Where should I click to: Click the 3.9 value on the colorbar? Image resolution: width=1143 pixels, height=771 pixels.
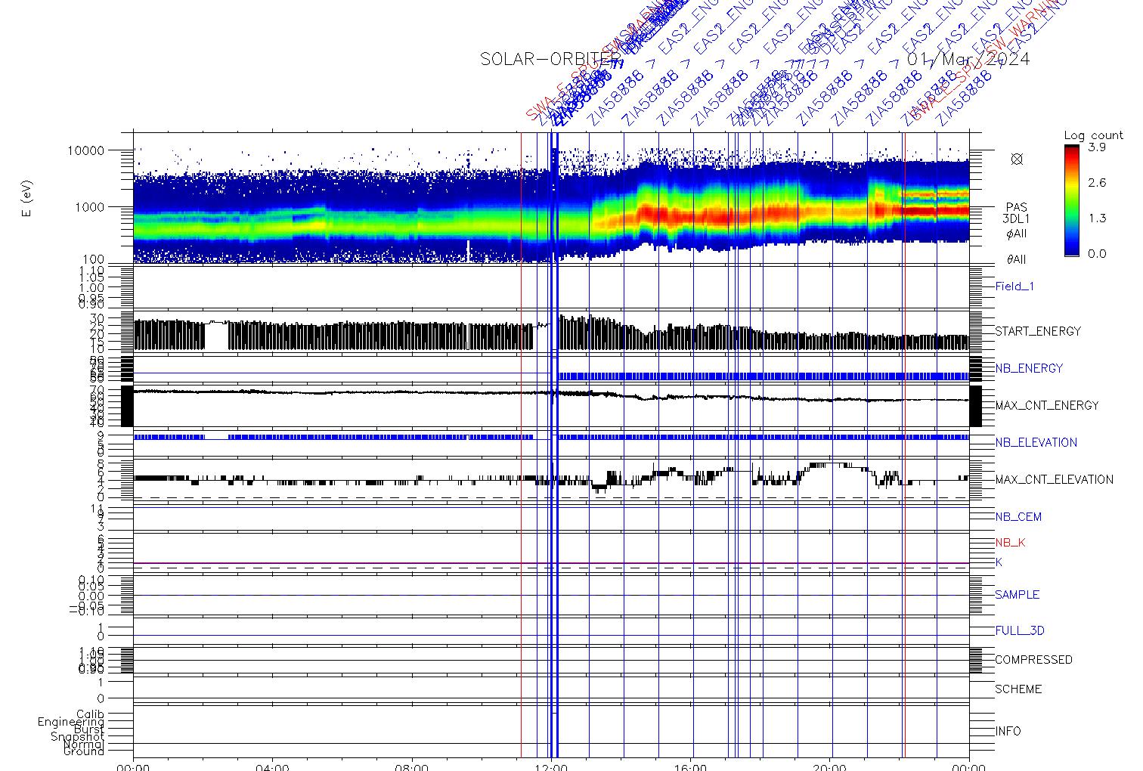[x=1096, y=147]
